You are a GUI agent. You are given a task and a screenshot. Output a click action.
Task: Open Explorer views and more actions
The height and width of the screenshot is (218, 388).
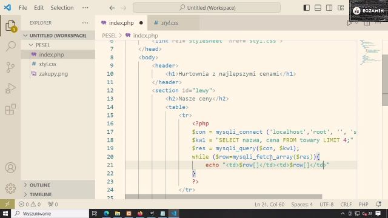tap(85, 23)
